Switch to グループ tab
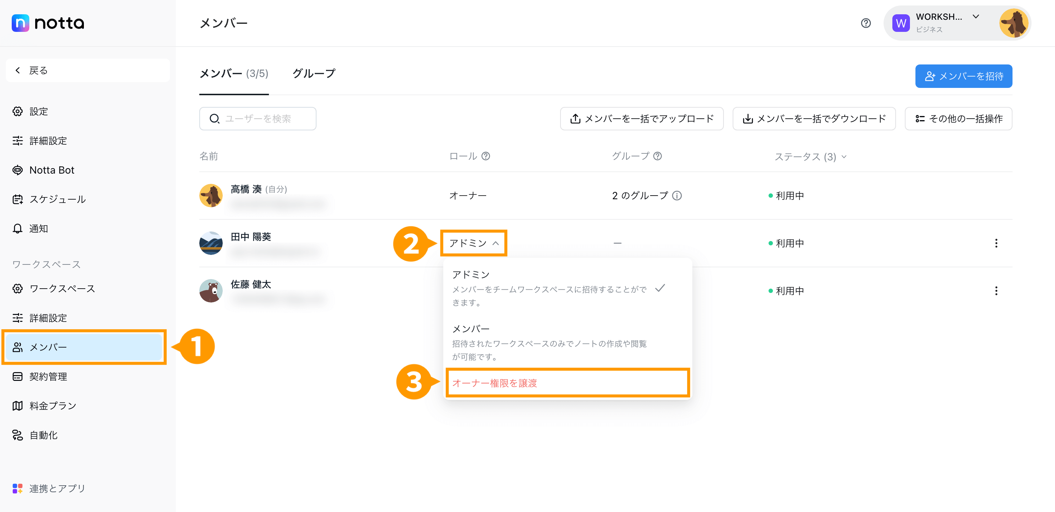 (x=314, y=74)
